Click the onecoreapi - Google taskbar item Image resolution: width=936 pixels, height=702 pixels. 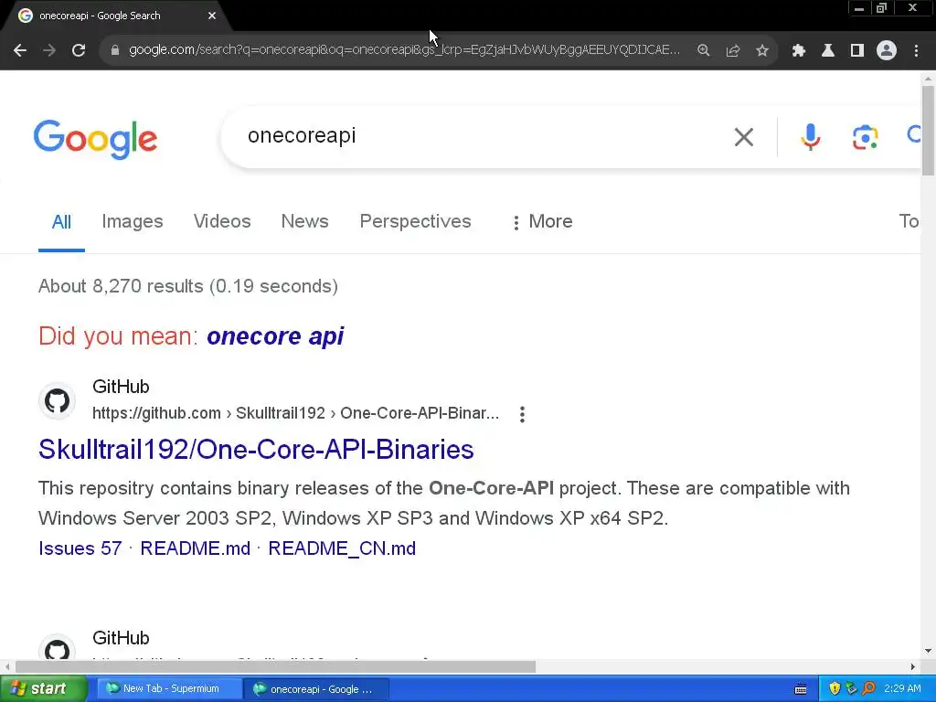[316, 689]
